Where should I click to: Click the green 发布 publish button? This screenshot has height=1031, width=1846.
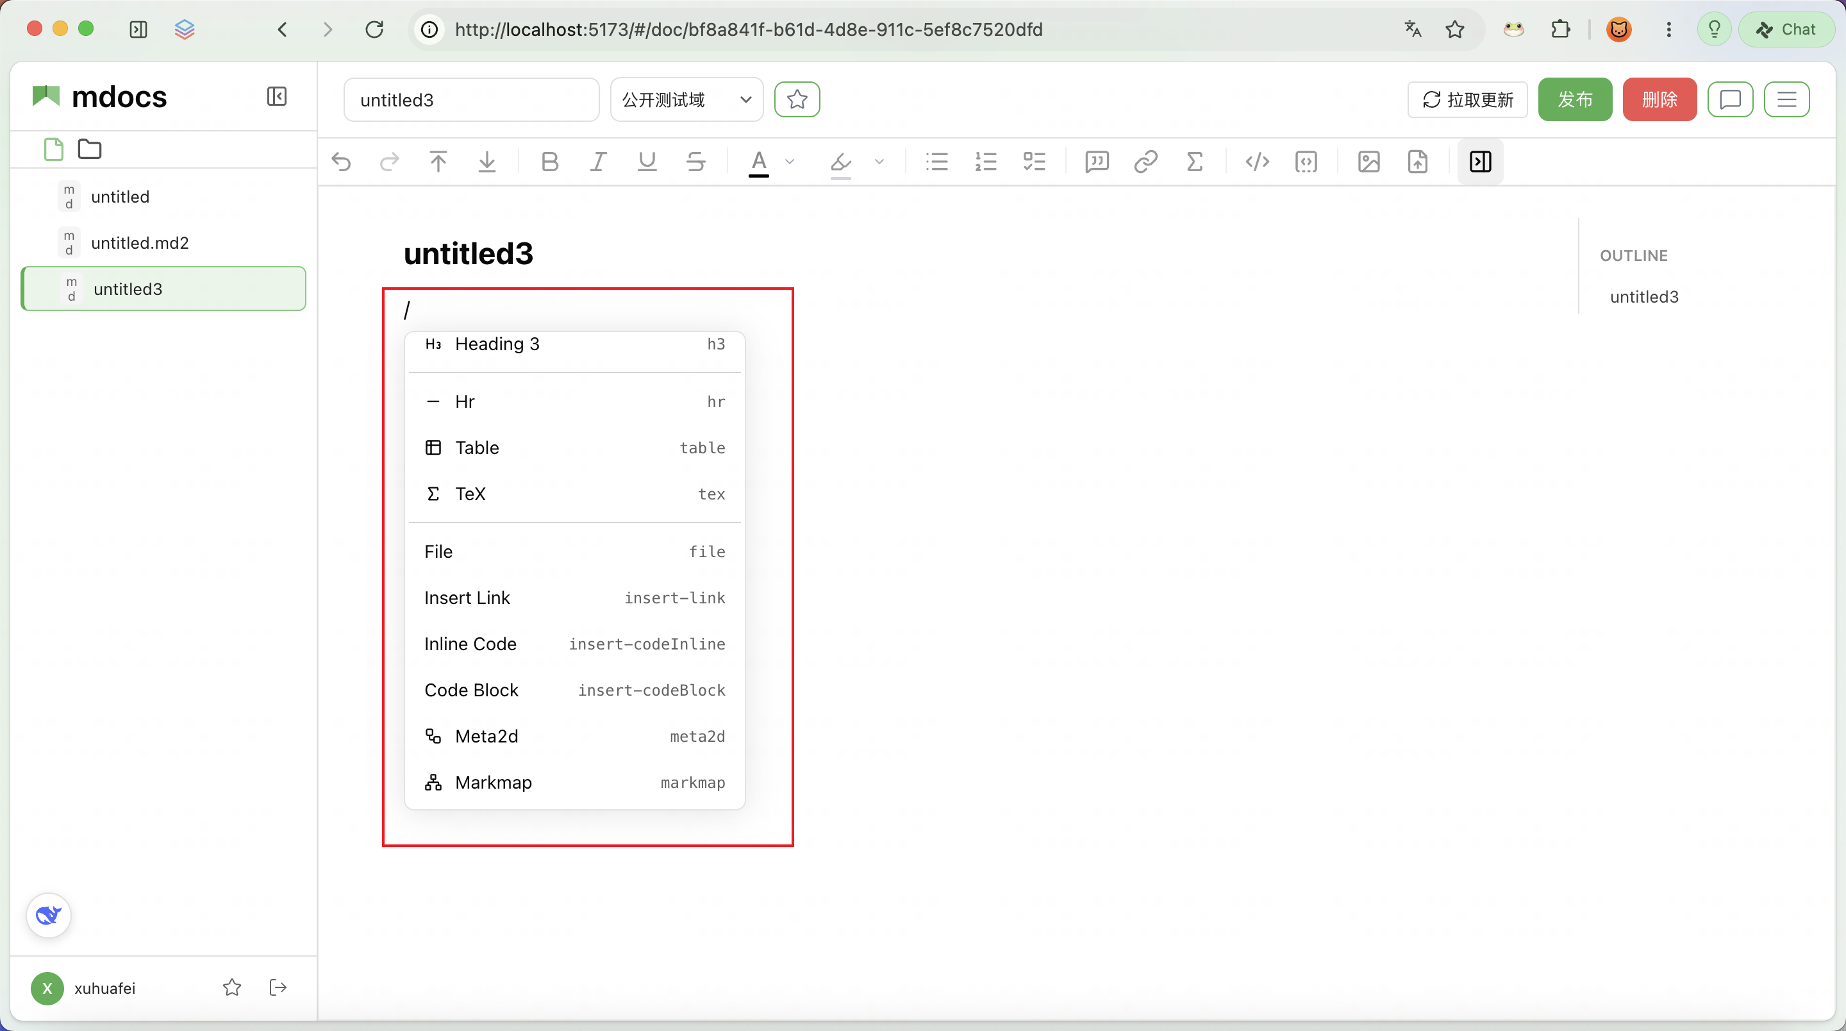point(1575,99)
